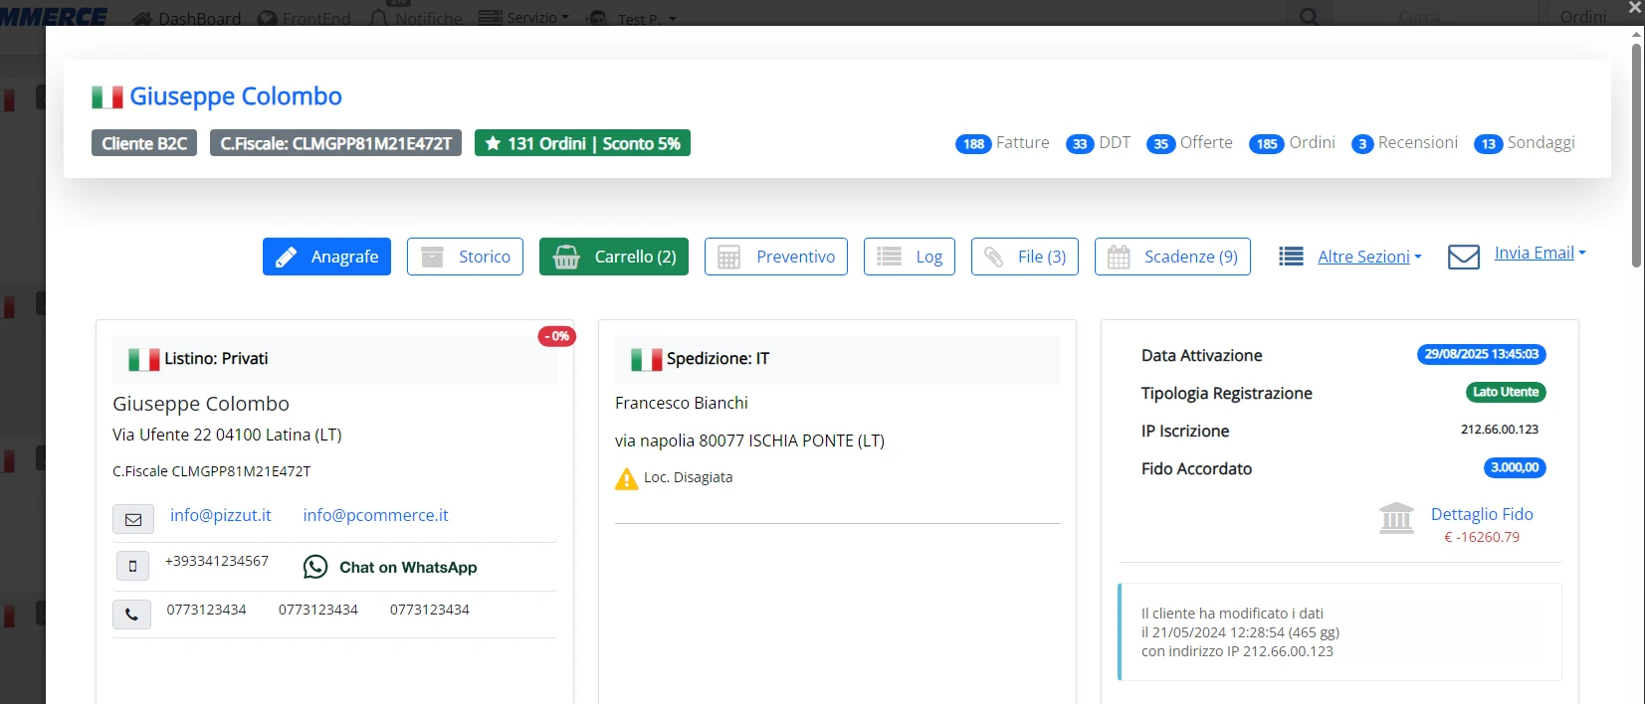Click the Italian flag beside Giuseppe Colombo heading
Viewport: 1645px width, 704px height.
pos(107,96)
